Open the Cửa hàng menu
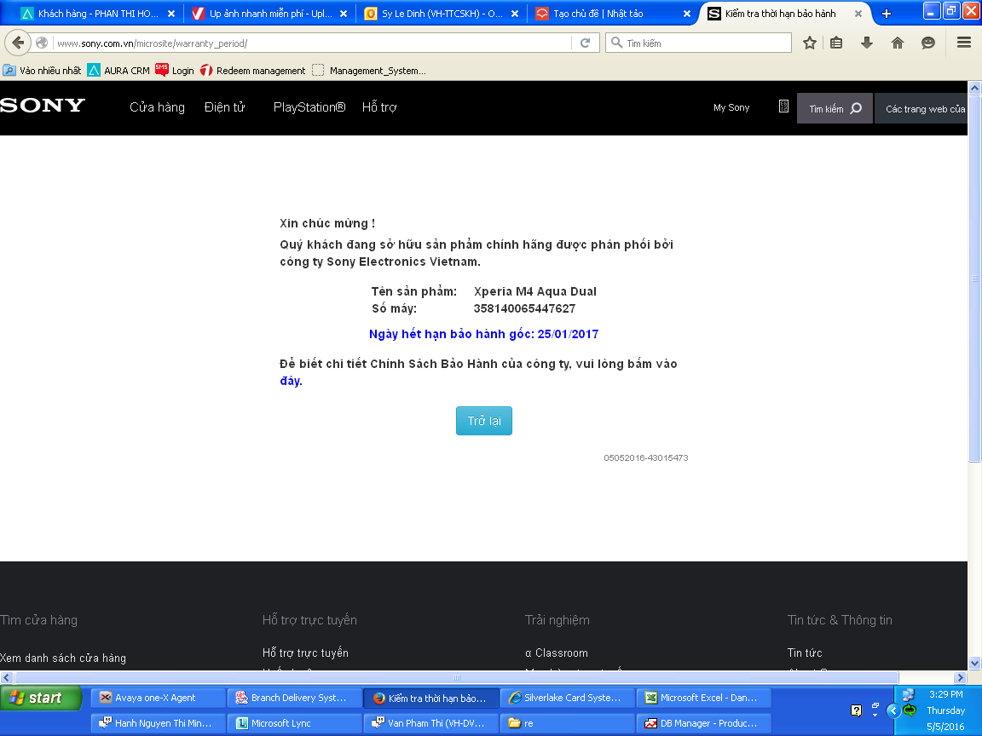The height and width of the screenshot is (736, 982). (157, 107)
